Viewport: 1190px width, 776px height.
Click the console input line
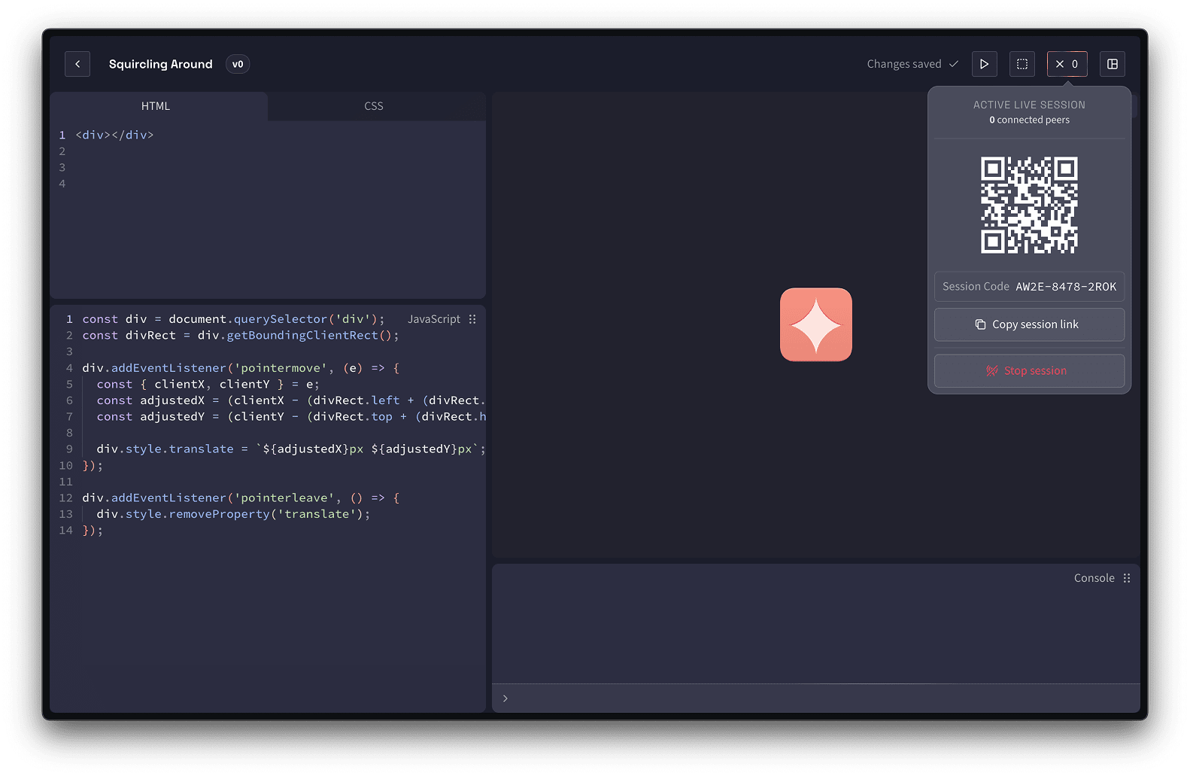820,698
